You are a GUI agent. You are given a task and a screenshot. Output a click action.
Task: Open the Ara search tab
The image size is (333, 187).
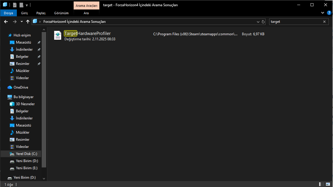(x=86, y=13)
